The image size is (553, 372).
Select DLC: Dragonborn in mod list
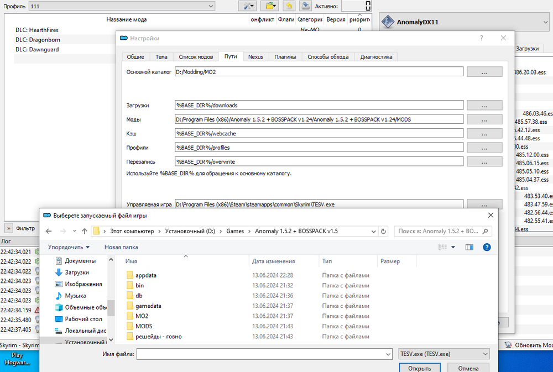pyautogui.click(x=38, y=40)
